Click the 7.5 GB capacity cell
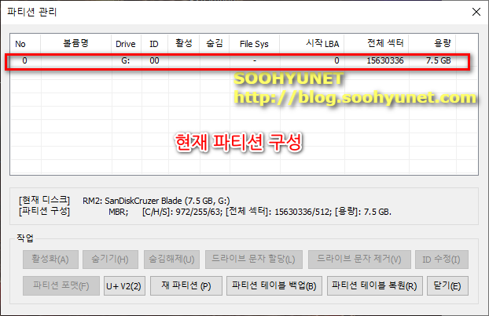This screenshot has width=489, height=316. (439, 60)
